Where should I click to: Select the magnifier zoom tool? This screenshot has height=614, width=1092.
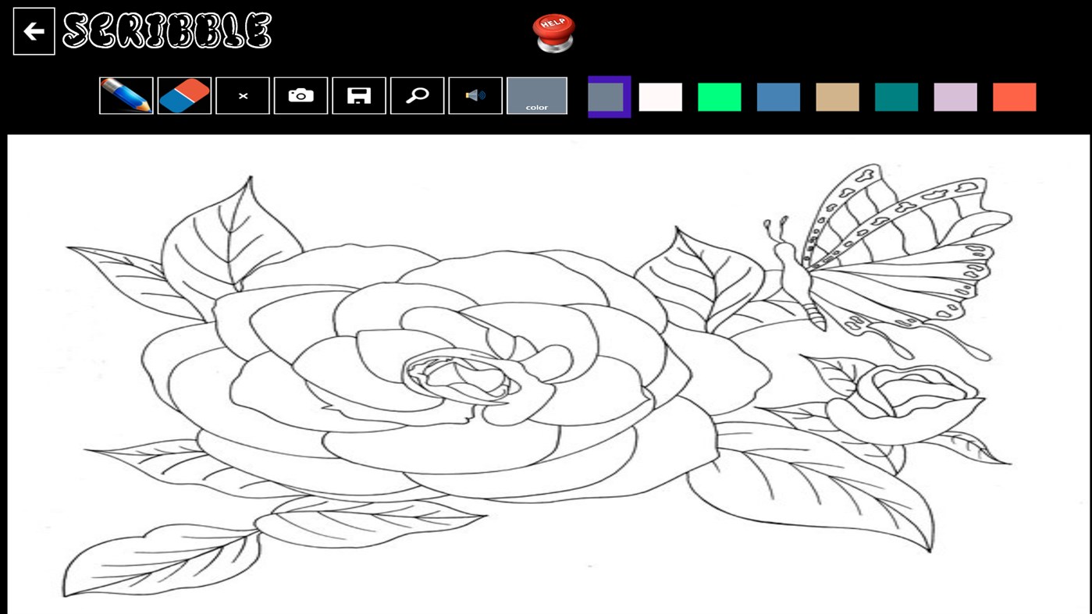pos(416,94)
